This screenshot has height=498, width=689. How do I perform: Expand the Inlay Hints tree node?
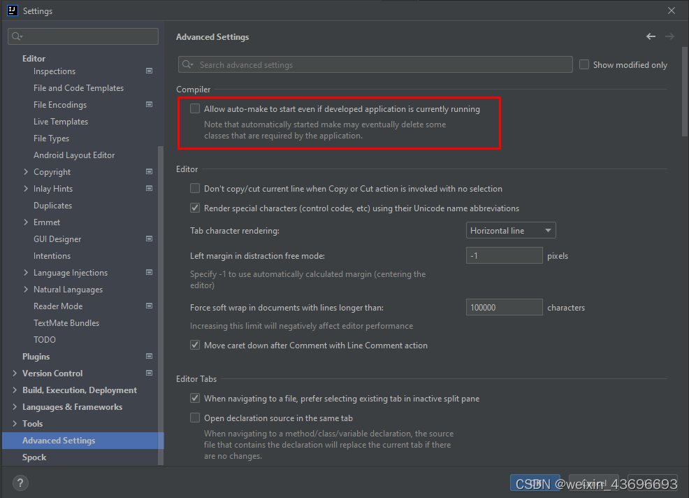pos(25,188)
